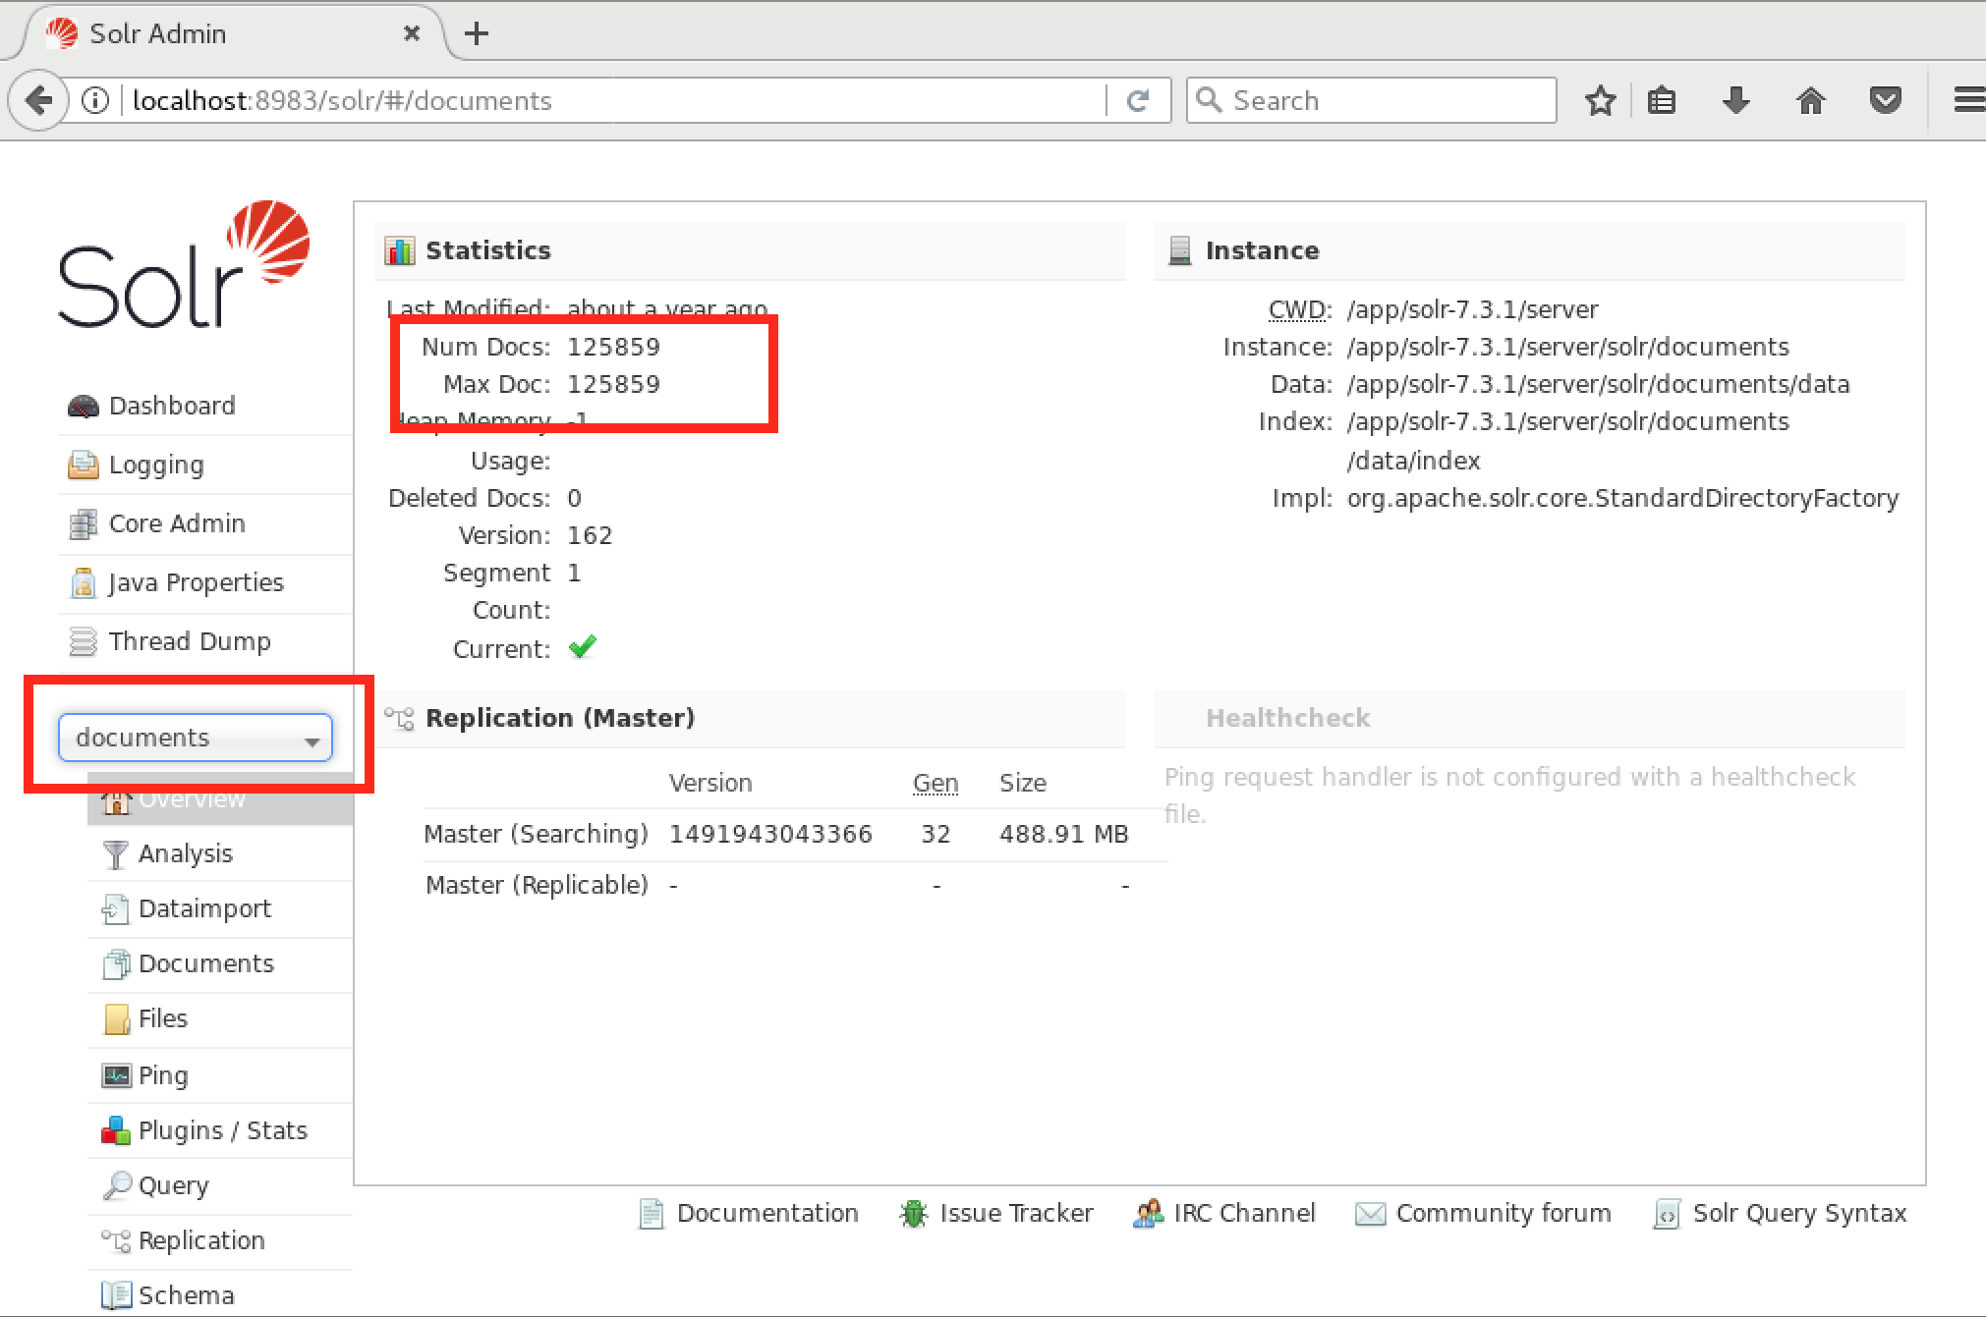Image resolution: width=1986 pixels, height=1317 pixels.
Task: Open Plugins / Stats
Action: coord(223,1130)
